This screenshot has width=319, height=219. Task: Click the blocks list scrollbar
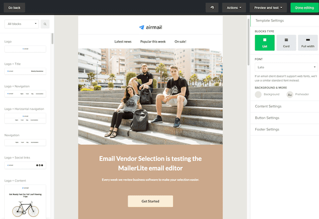(x=53, y=39)
